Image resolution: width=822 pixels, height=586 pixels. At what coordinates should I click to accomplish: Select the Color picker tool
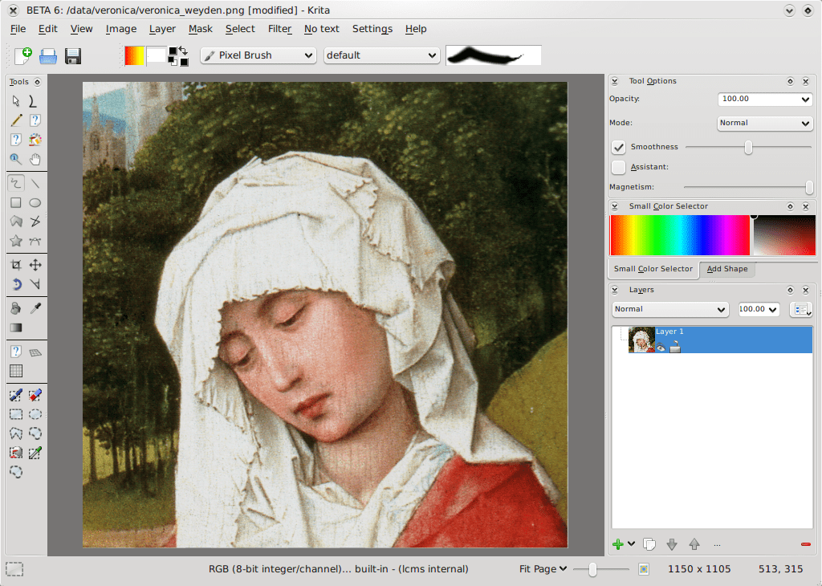click(35, 307)
